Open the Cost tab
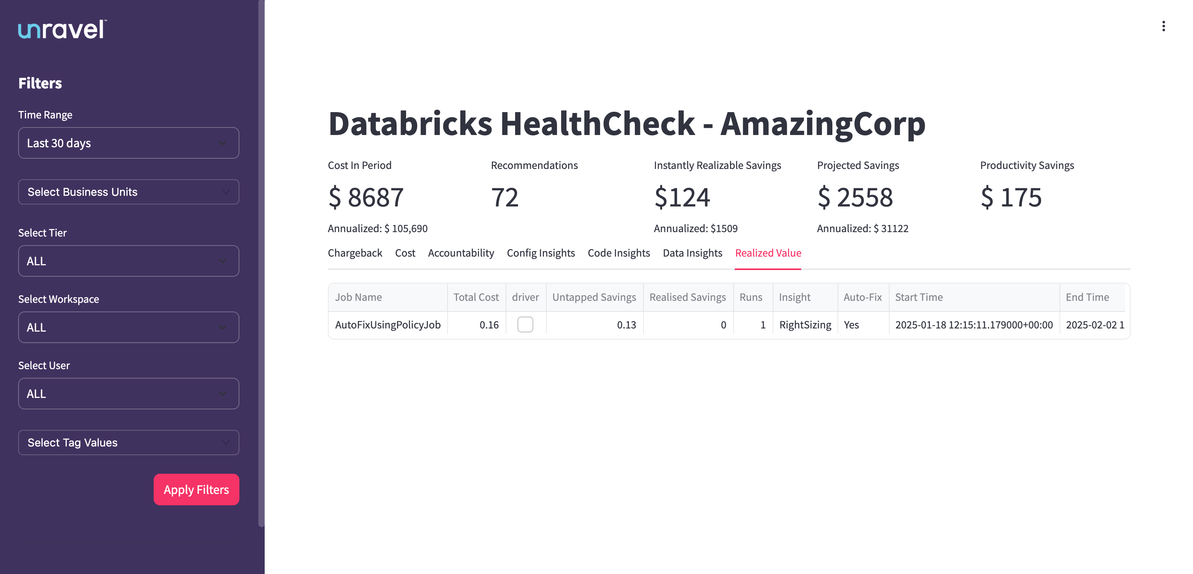The height and width of the screenshot is (574, 1193). pyautogui.click(x=405, y=253)
